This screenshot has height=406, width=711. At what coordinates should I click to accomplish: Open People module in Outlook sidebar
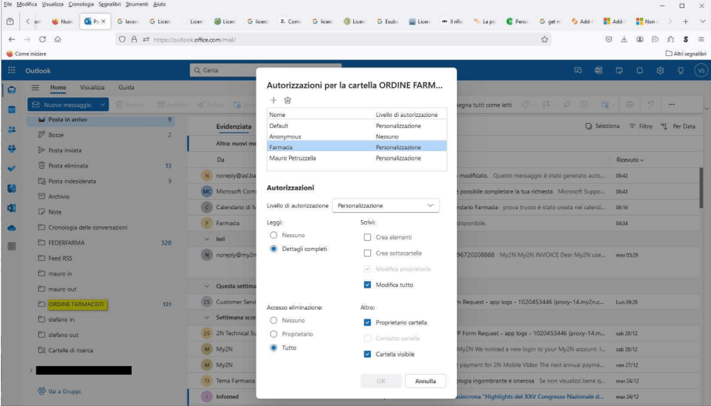click(x=12, y=129)
